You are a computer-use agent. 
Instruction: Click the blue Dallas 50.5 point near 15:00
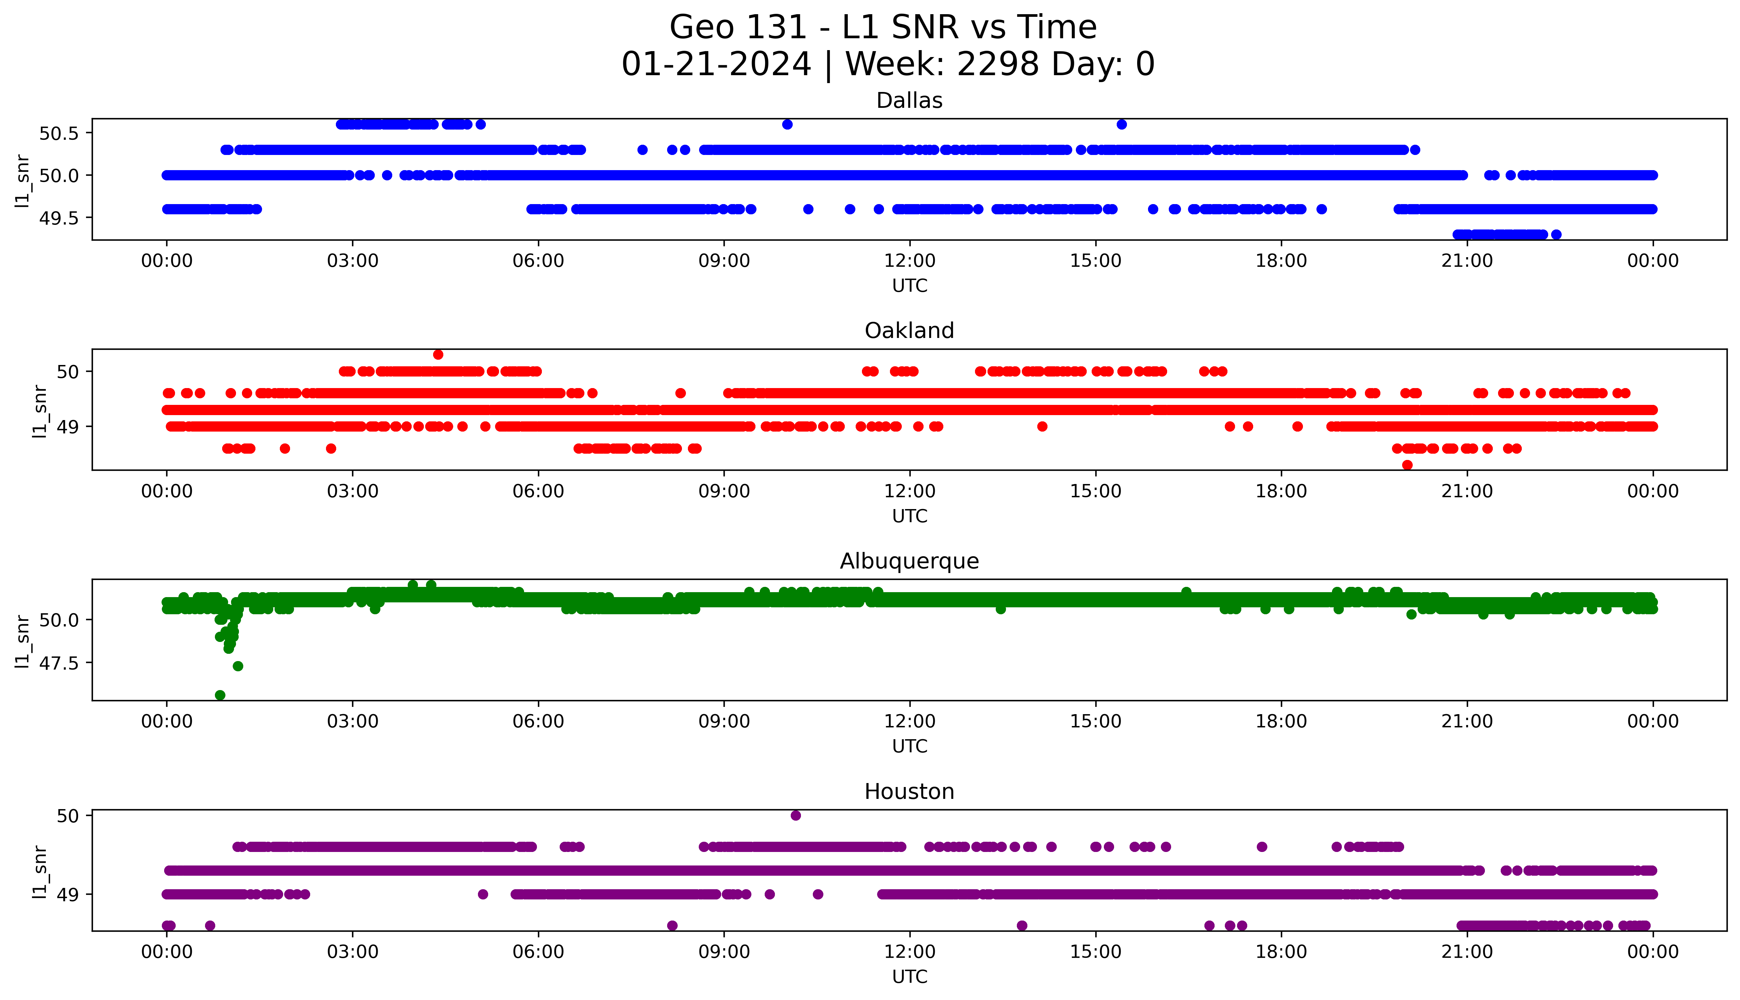pos(1122,125)
